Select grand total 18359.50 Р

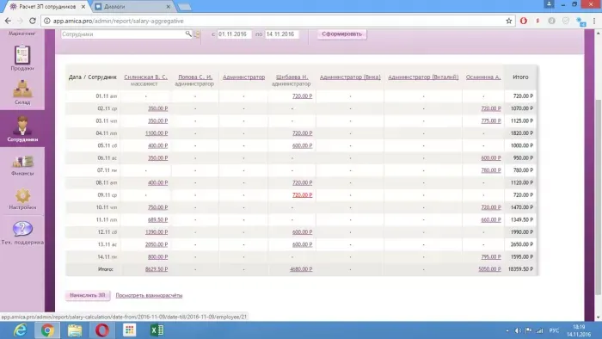point(520,269)
